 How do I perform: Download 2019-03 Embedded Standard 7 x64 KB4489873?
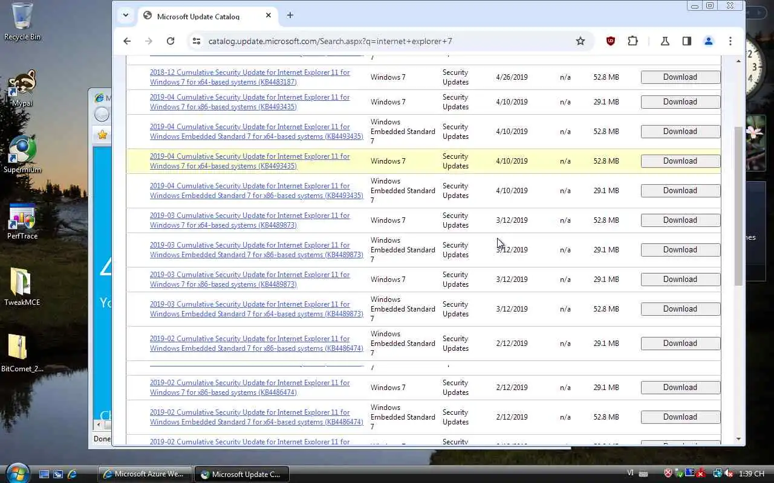coord(680,309)
